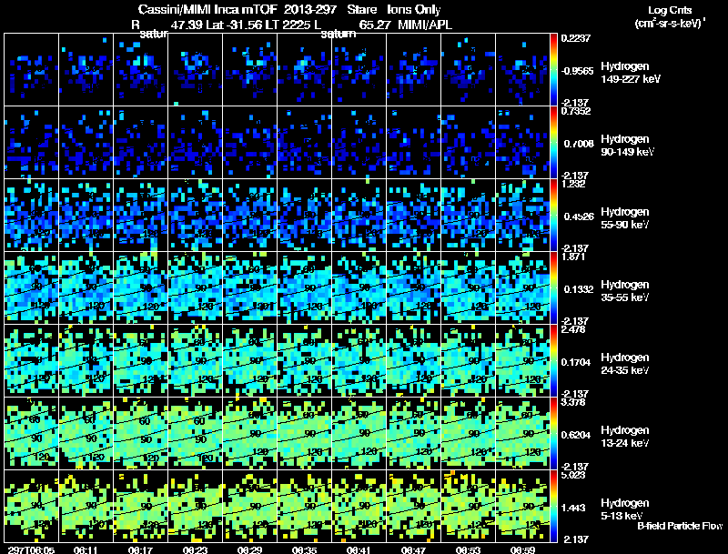The width and height of the screenshot is (728, 554).
Task: Open the 13-24 keV panel at 06:17
Action: tap(141, 434)
